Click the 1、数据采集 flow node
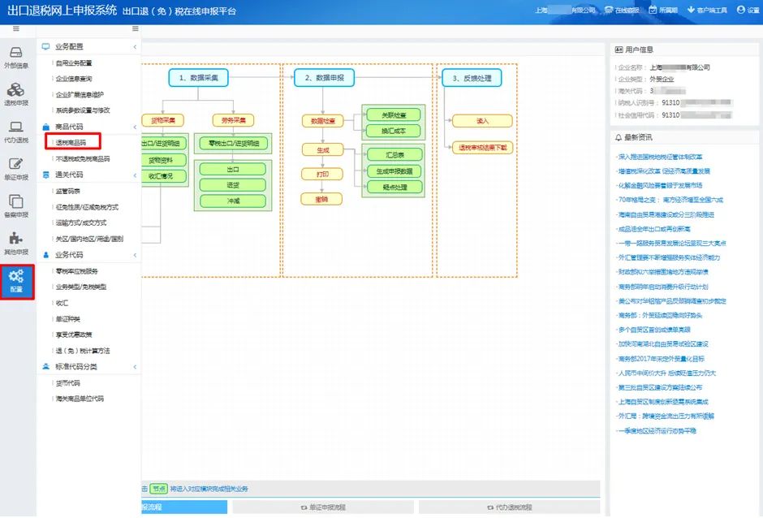Screen dimensions: 763x518 pyautogui.click(x=198, y=78)
